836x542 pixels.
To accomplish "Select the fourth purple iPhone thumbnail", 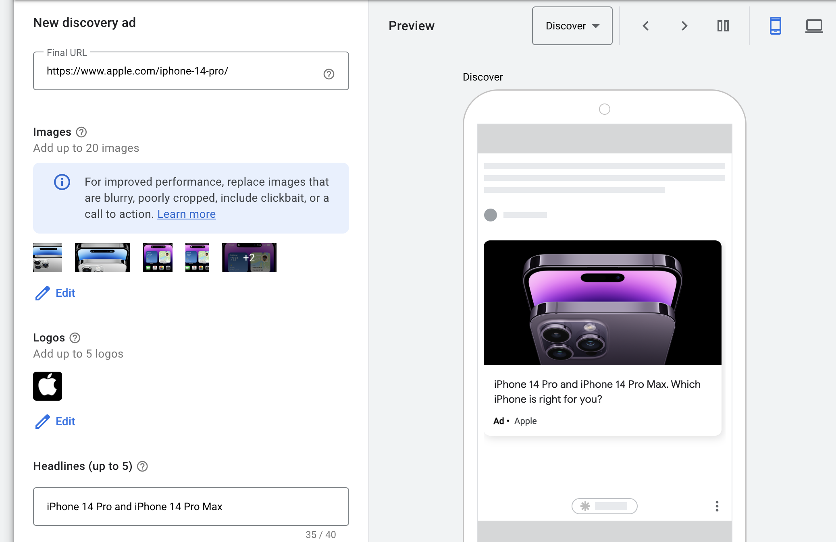I will click(x=197, y=258).
